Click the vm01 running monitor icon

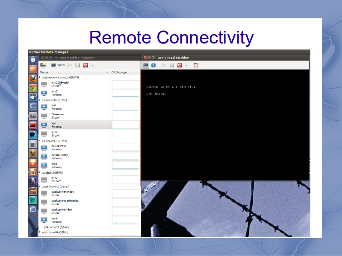click(44, 220)
